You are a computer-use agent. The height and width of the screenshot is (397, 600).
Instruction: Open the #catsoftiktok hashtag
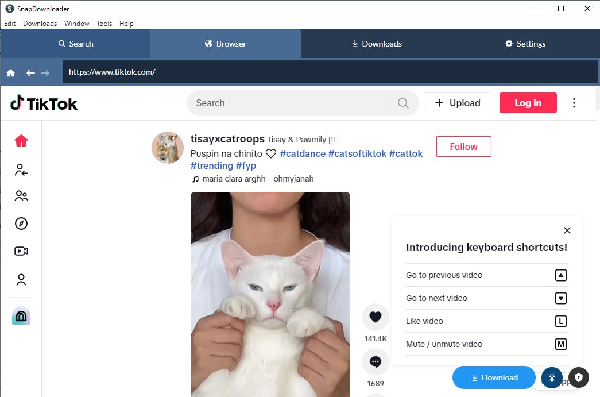pos(357,153)
